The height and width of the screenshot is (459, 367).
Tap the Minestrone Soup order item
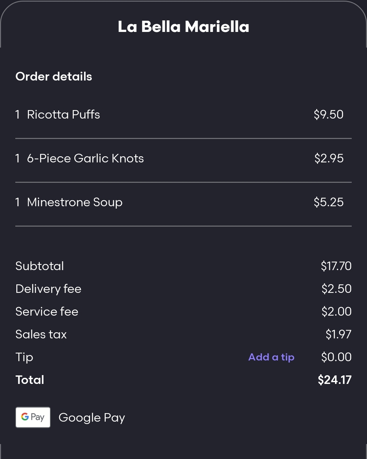[75, 202]
